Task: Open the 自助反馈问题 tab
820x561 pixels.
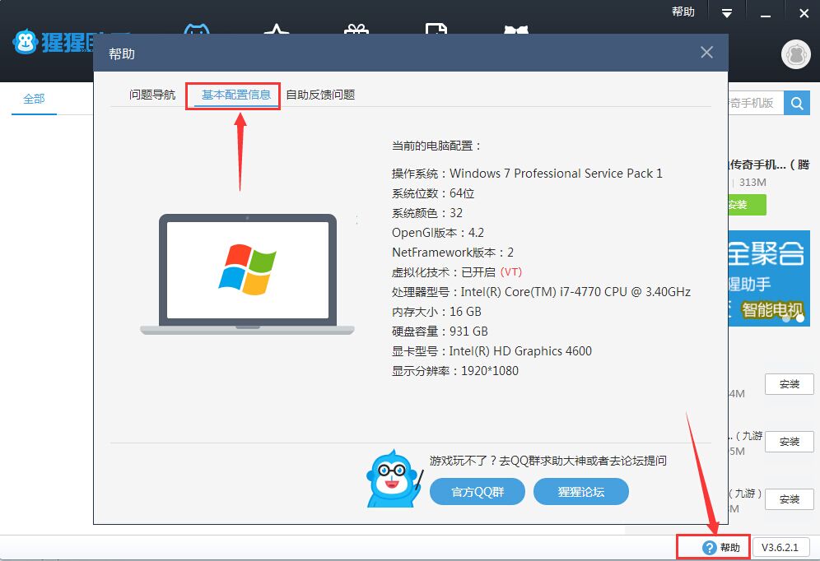Action: (x=320, y=95)
